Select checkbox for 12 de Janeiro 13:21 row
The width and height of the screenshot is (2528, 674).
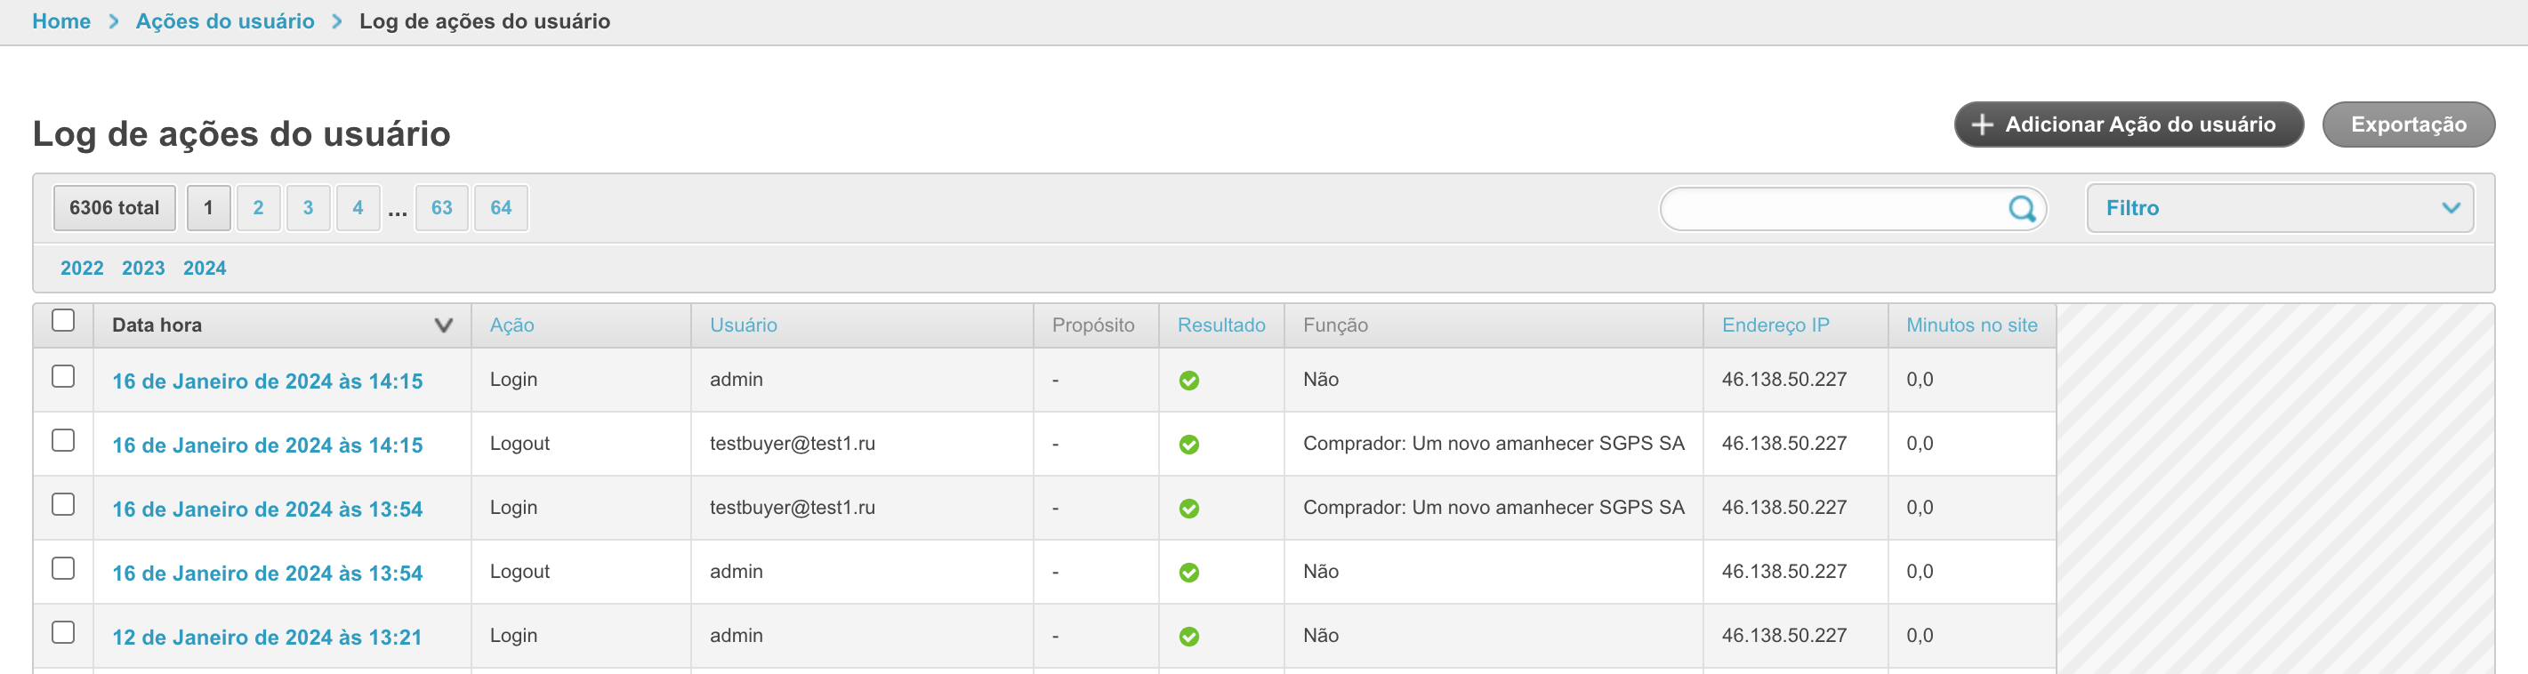(x=63, y=633)
